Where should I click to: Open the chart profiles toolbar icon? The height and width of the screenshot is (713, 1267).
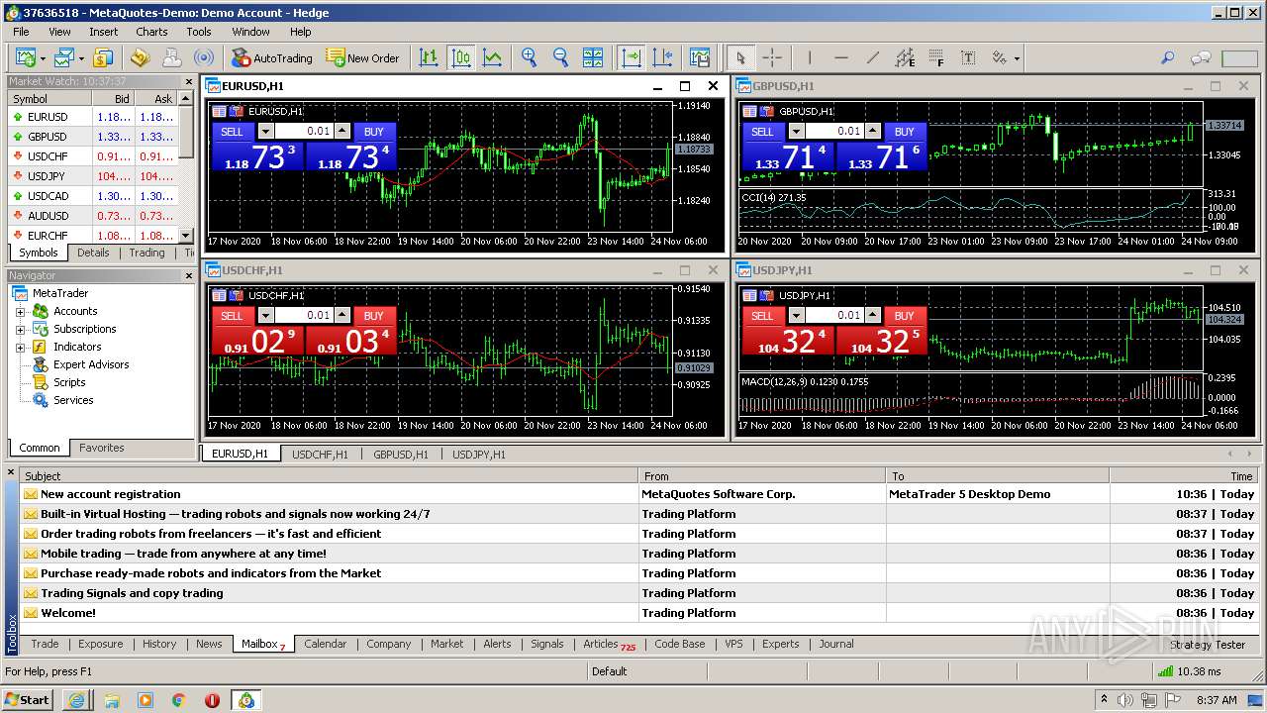click(63, 57)
